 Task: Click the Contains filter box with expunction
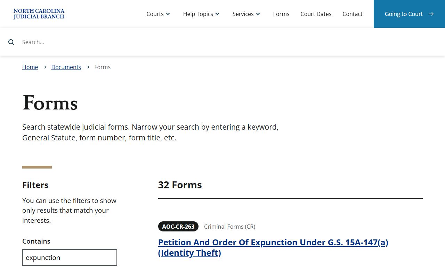70,257
